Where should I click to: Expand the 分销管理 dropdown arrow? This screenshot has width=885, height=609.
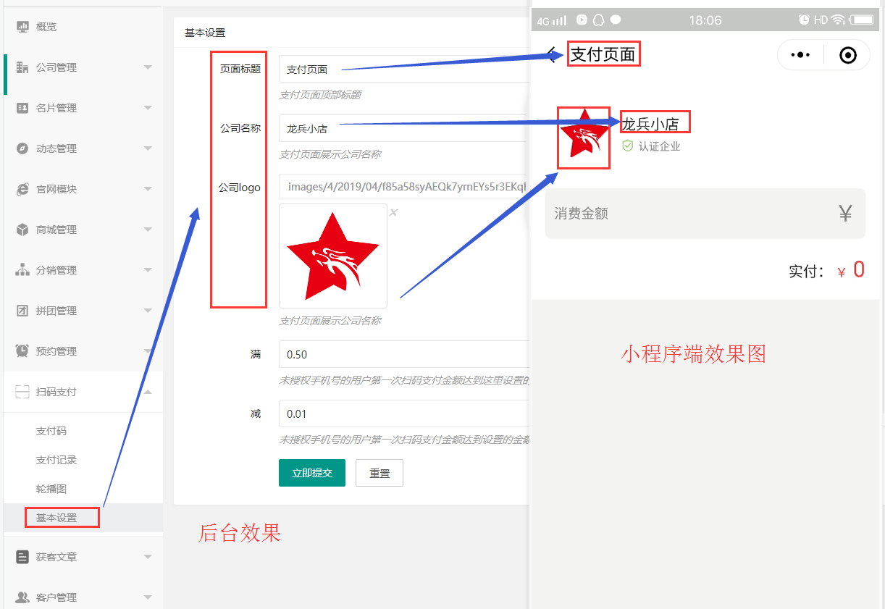coord(148,270)
